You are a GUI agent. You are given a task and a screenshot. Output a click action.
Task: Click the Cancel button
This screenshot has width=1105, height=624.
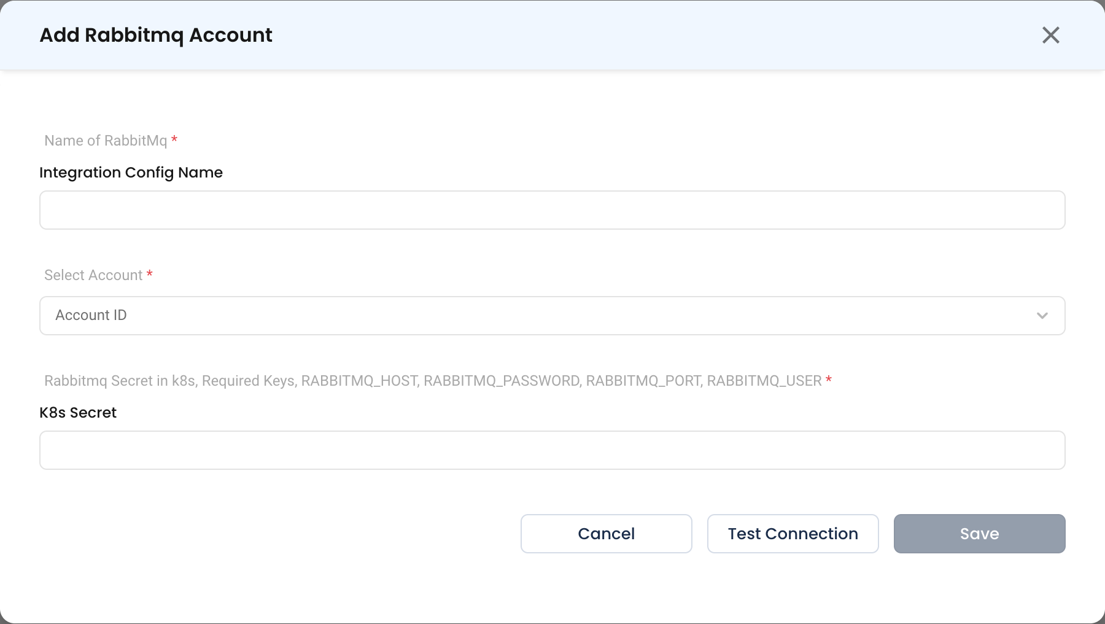click(x=607, y=534)
